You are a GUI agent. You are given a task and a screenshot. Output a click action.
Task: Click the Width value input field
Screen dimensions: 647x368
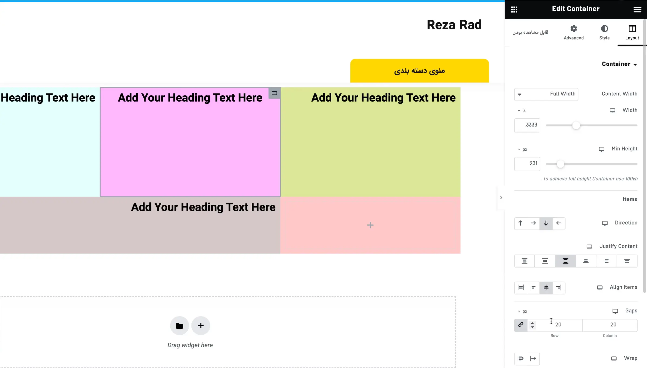point(527,125)
